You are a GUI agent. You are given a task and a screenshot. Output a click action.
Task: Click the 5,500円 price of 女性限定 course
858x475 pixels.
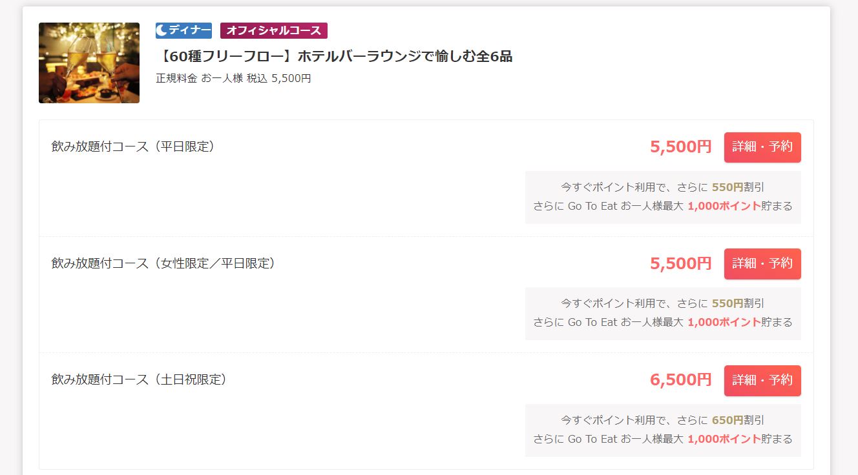(x=680, y=263)
